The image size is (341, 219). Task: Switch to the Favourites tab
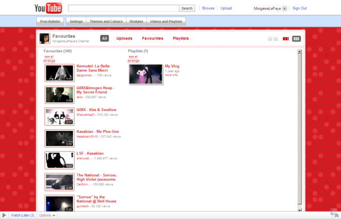click(x=152, y=38)
